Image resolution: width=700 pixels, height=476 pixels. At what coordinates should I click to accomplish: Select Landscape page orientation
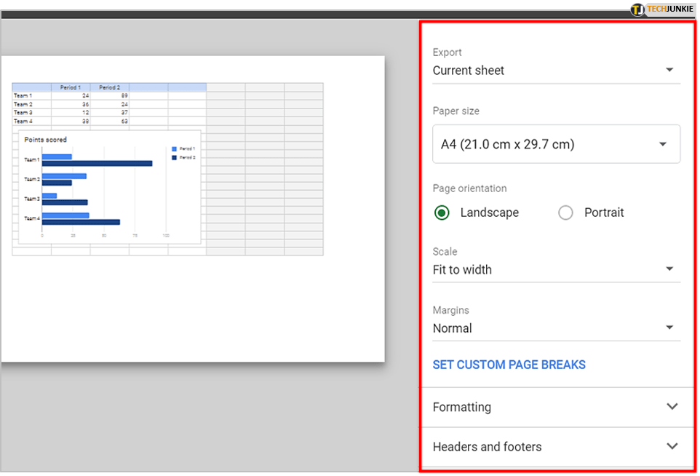(x=442, y=213)
